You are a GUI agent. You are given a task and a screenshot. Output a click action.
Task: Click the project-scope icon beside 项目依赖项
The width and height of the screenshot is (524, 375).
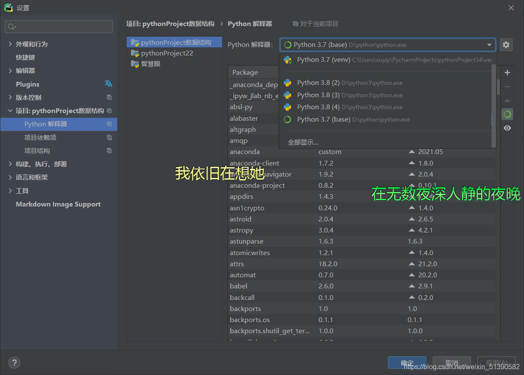pos(109,137)
